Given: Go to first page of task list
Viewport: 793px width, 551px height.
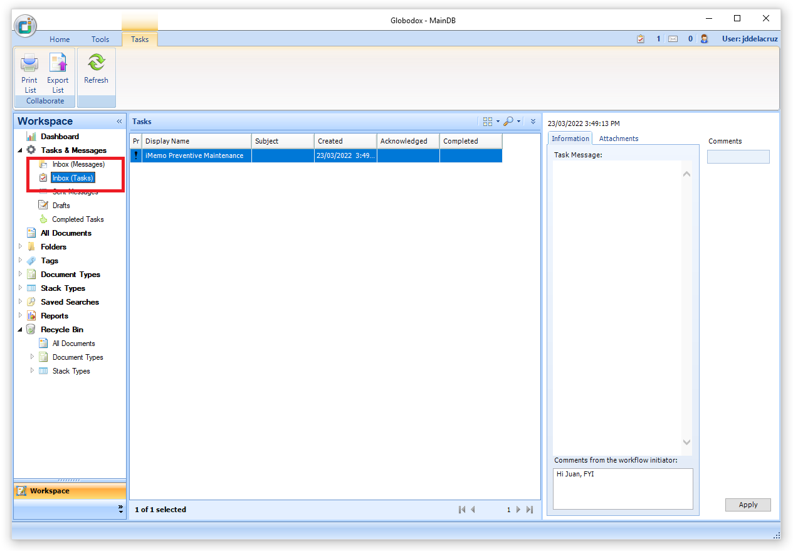Looking at the screenshot, I should [x=462, y=510].
